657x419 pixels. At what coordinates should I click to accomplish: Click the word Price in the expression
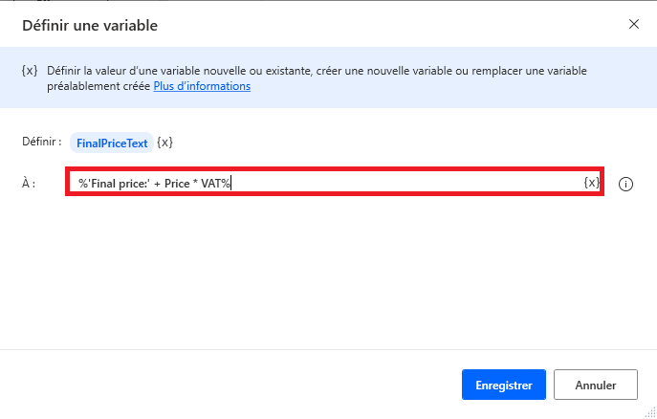(x=177, y=183)
